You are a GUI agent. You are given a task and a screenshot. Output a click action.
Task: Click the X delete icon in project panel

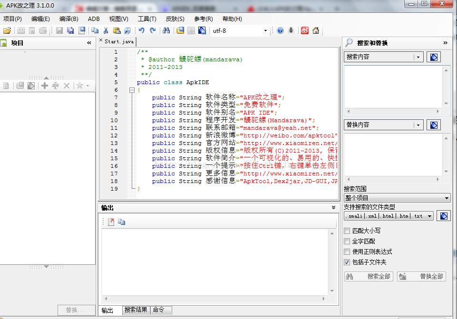pos(67,86)
